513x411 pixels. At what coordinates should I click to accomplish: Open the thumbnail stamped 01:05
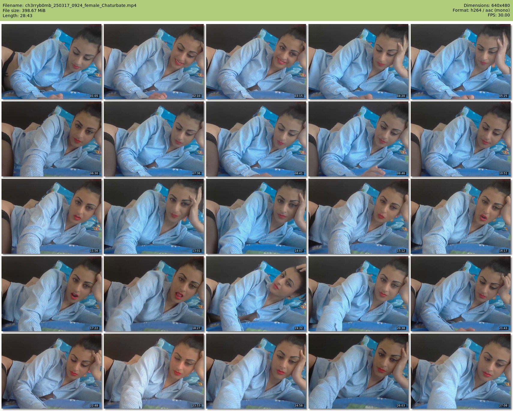(52, 61)
